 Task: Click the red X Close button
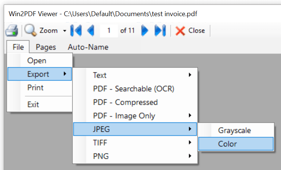point(190,31)
